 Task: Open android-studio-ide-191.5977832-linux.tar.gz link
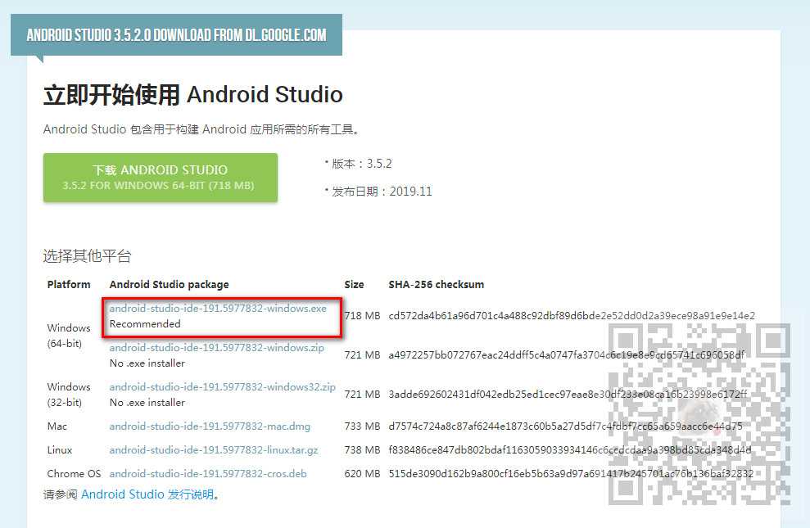(x=214, y=450)
